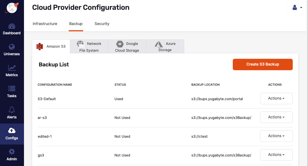Viewport: 308px width, 166px height.
Task: Open the Security tab
Action: 102,24
